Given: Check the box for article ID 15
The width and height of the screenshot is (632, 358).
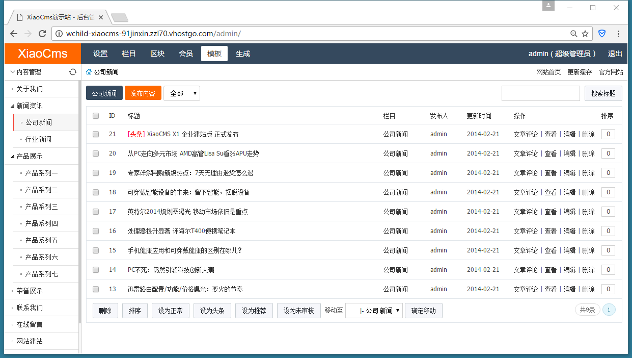Looking at the screenshot, I should pyautogui.click(x=96, y=250).
